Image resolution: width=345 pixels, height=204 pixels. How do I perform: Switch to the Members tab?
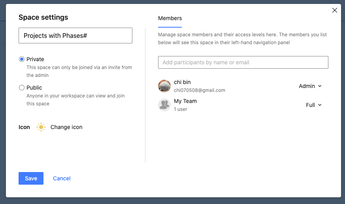coord(170,18)
